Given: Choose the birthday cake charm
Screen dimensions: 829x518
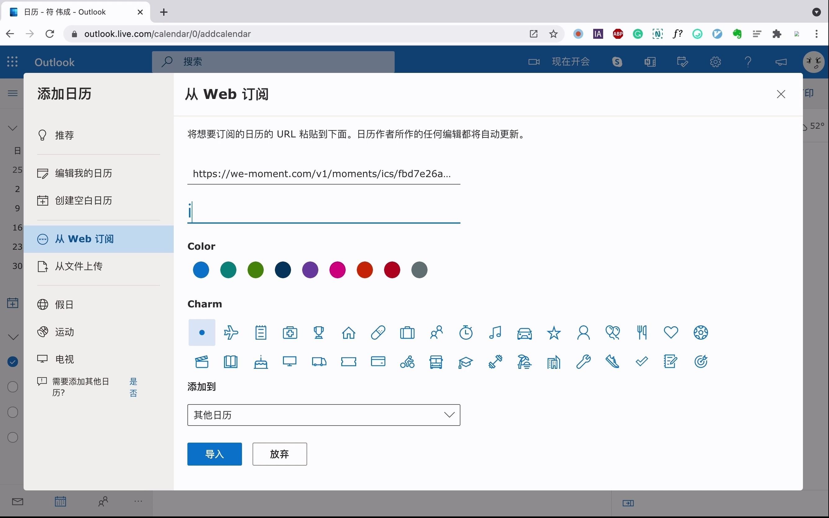Looking at the screenshot, I should click(x=261, y=361).
